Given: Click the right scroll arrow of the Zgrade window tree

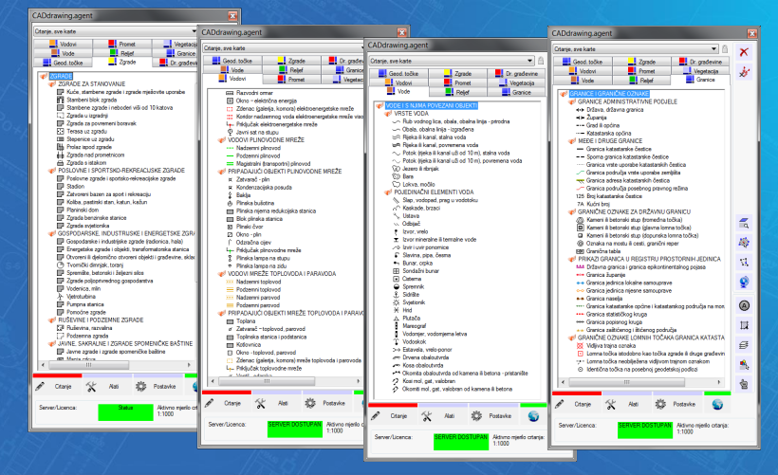Looking at the screenshot, I should [189, 365].
